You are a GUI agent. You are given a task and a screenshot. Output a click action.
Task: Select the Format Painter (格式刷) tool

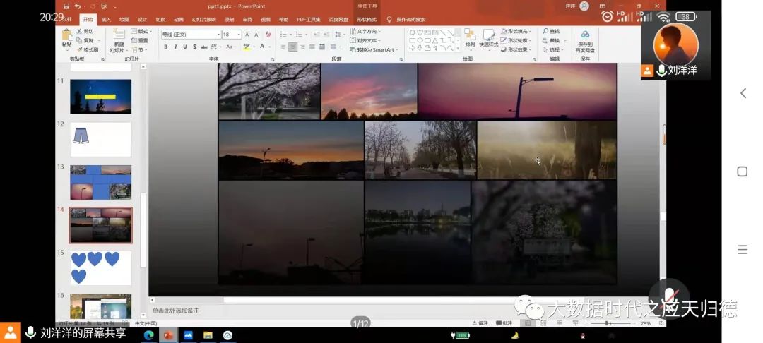[88, 49]
